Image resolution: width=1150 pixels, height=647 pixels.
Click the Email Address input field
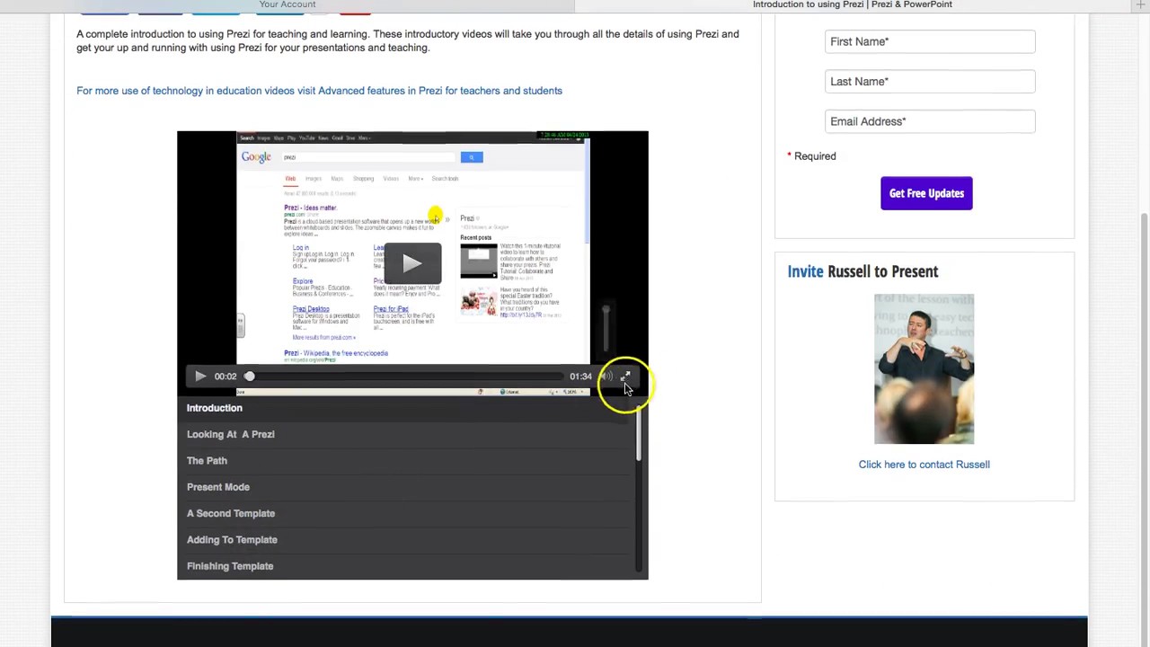(930, 121)
